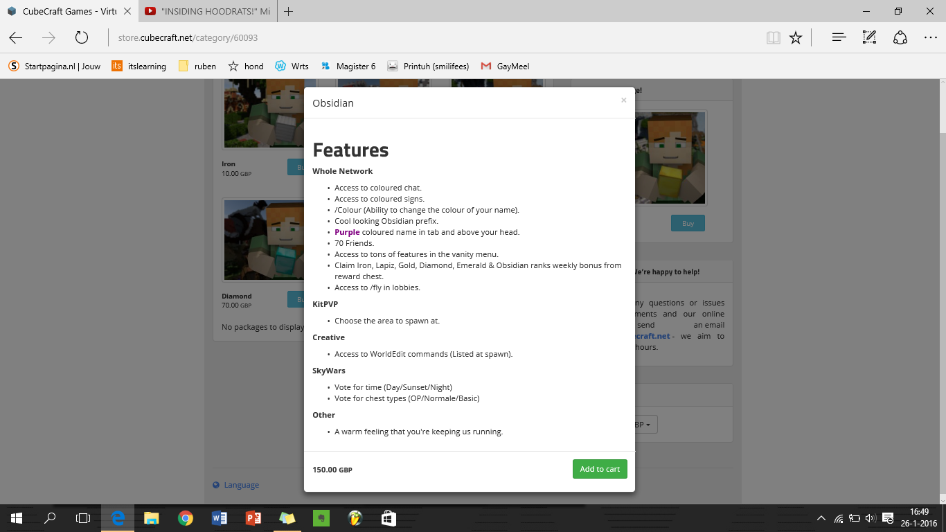Screen dimensions: 946x532
Task: Open the Printuh (smilifees) bookmark
Action: coord(428,66)
